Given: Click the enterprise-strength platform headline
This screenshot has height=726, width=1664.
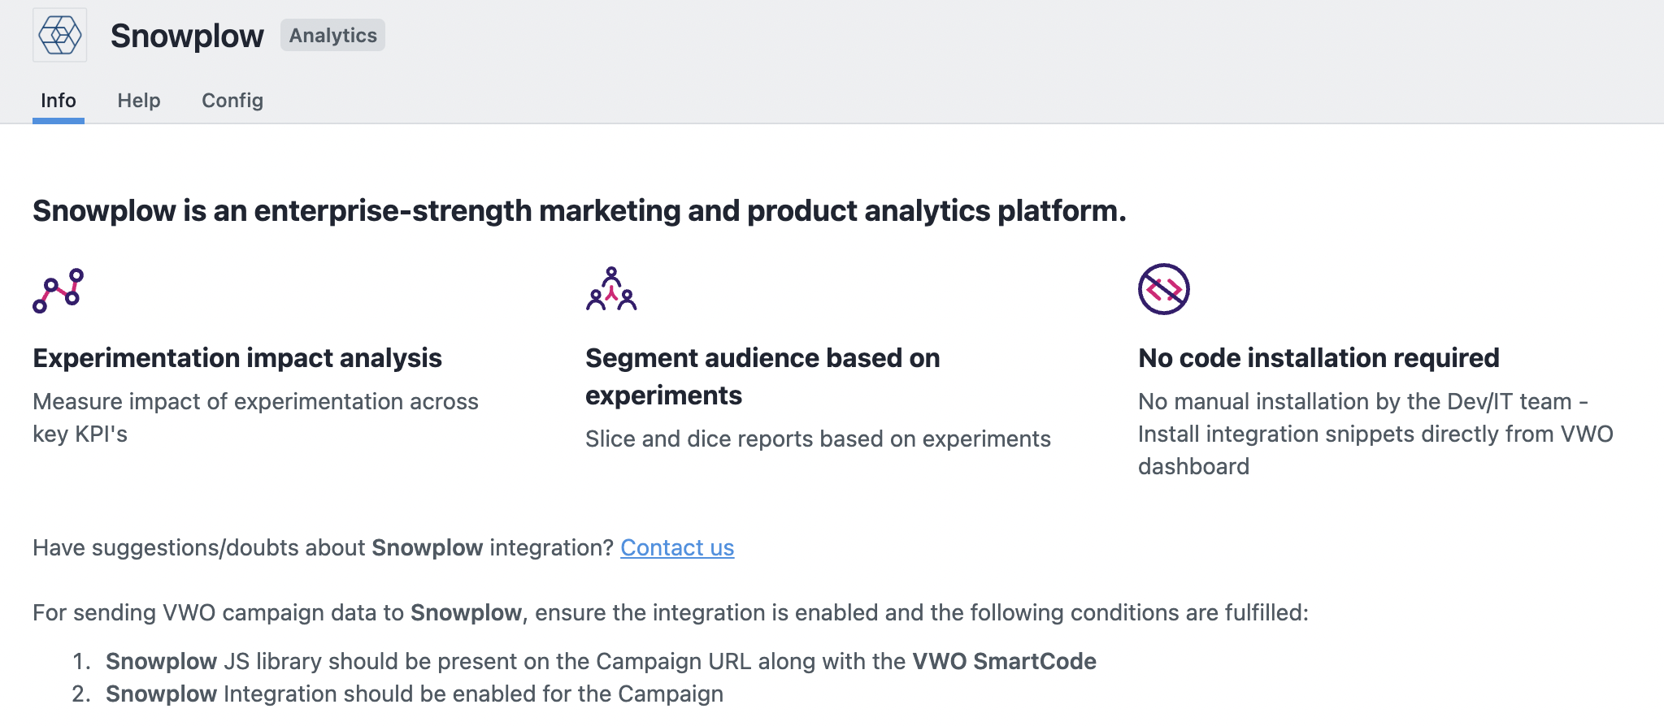Looking at the screenshot, I should pos(580,211).
